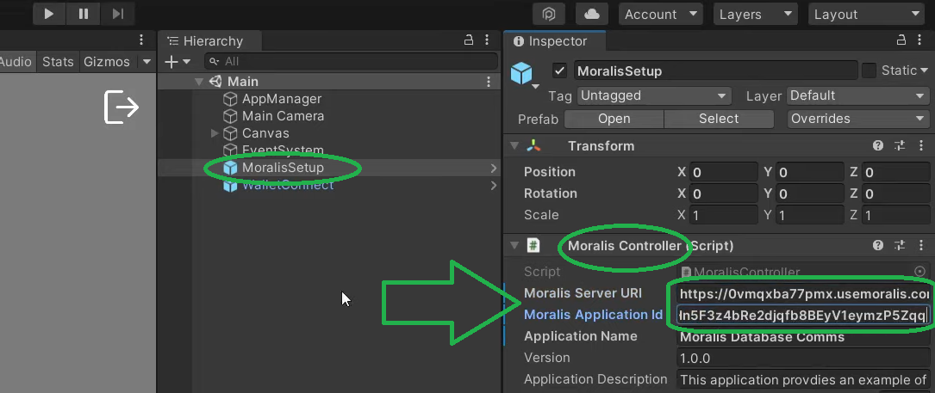
Task: Open Moralis Controller more options menu
Action: 920,246
